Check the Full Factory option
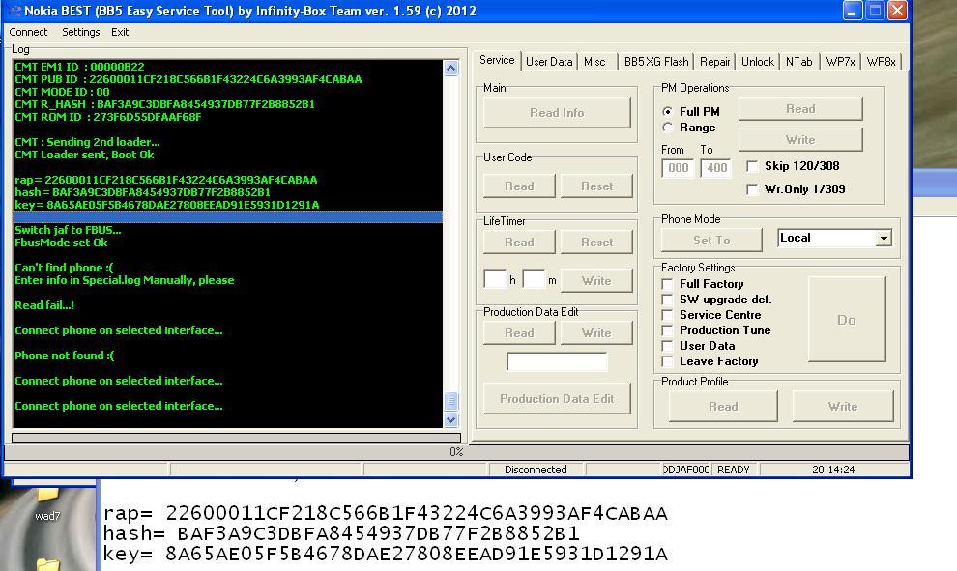Image resolution: width=957 pixels, height=571 pixels. [668, 284]
